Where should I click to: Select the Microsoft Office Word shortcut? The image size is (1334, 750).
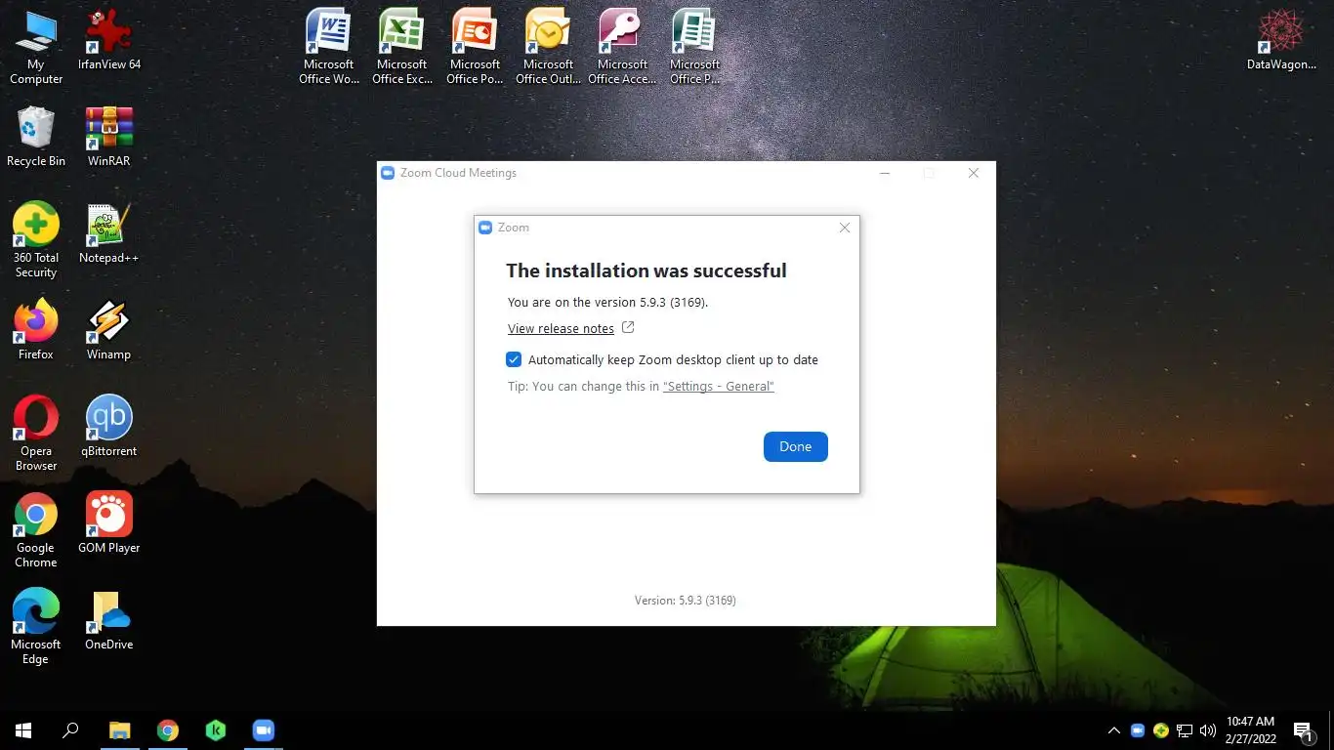[329, 47]
